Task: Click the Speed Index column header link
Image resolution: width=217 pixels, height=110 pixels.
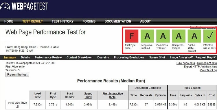Action: (88, 95)
